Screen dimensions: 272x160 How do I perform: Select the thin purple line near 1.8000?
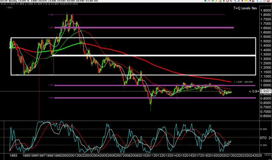140,15
